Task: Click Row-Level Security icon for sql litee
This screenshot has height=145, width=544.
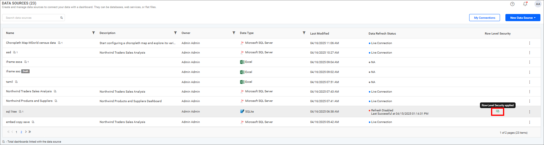Action: click(x=498, y=111)
